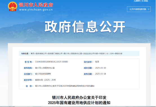156x107 pixels.
Task: Select 法定主动公开内容 breadcrumb item
Action: click(91, 54)
